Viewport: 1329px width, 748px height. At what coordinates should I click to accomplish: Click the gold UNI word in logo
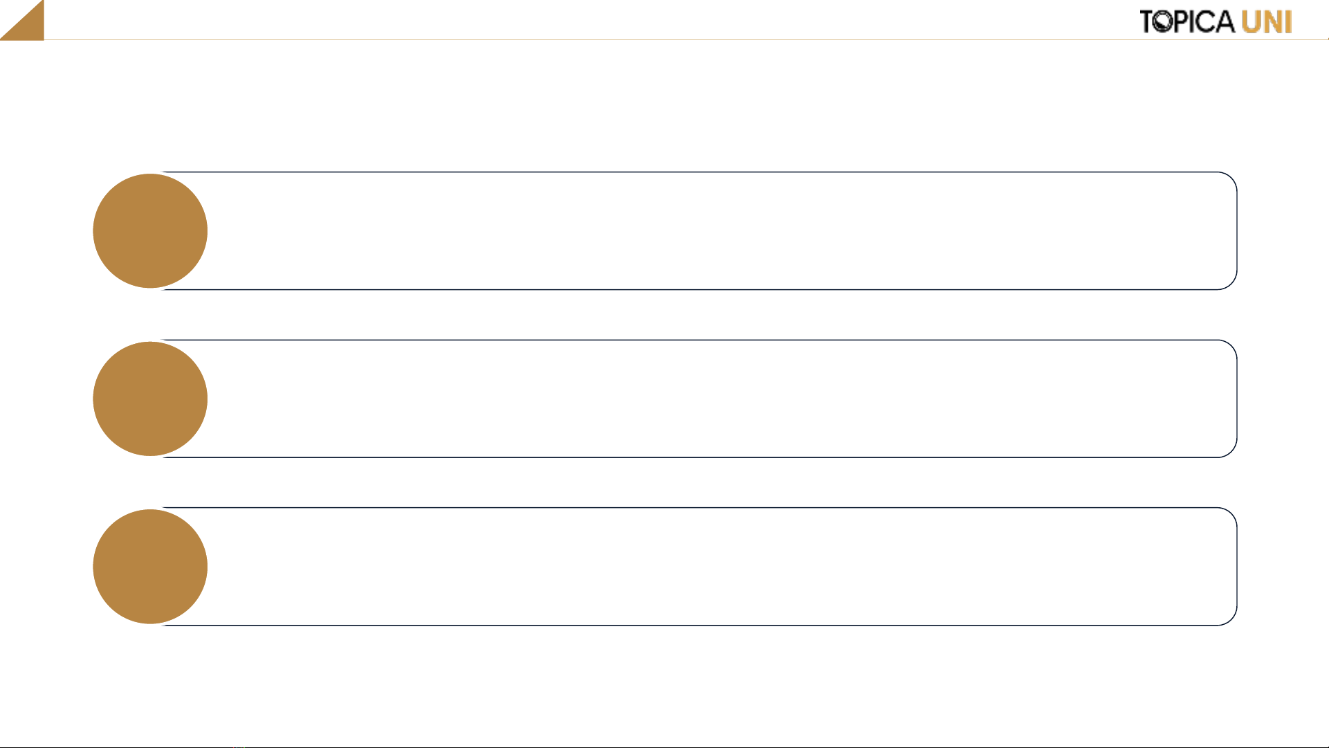coord(1267,22)
